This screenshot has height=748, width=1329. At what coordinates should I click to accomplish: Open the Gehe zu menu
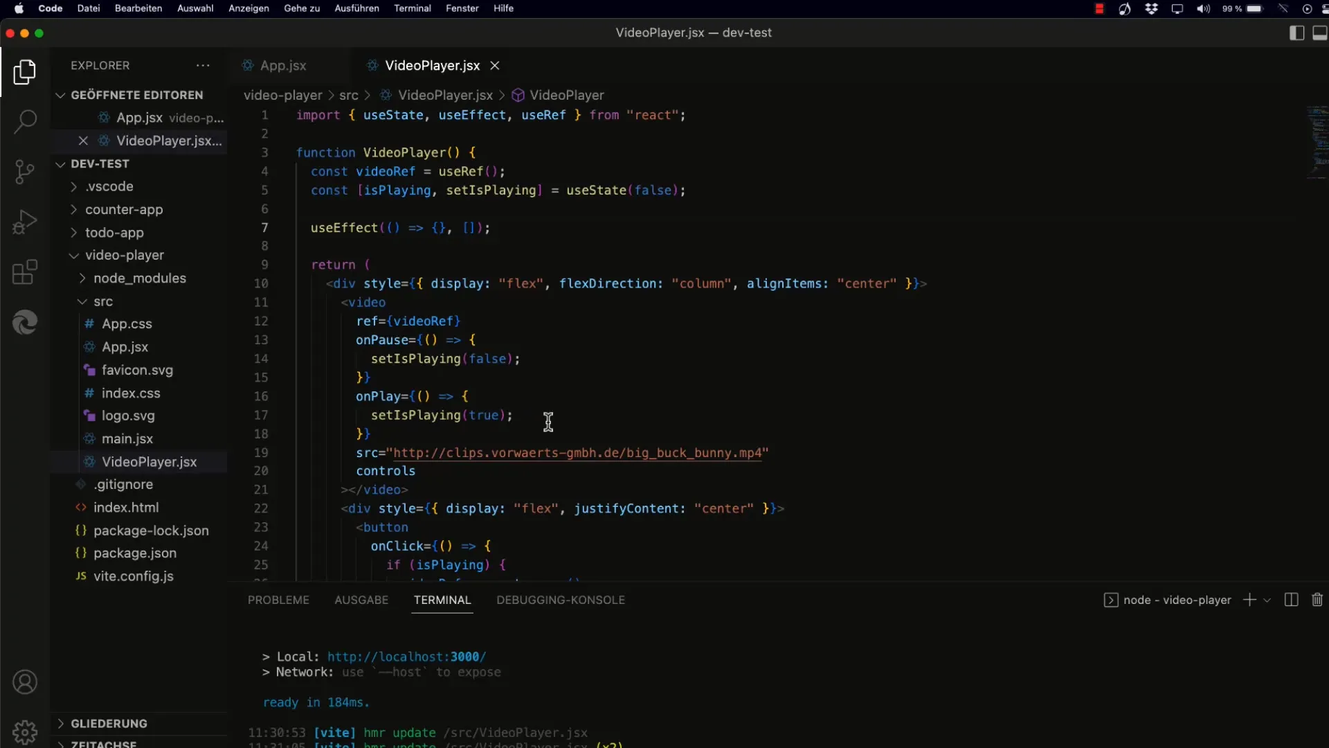point(302,8)
